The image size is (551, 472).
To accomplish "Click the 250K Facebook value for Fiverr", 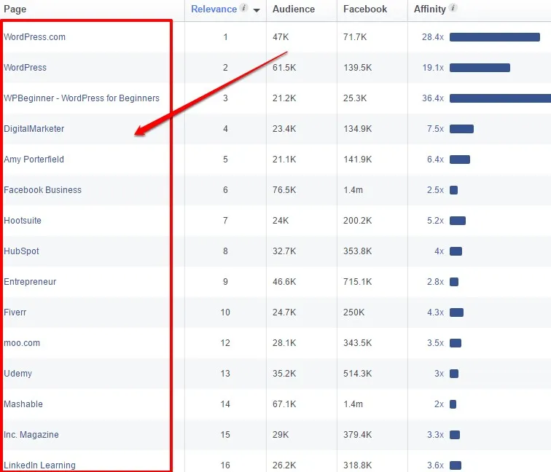I will coord(353,312).
